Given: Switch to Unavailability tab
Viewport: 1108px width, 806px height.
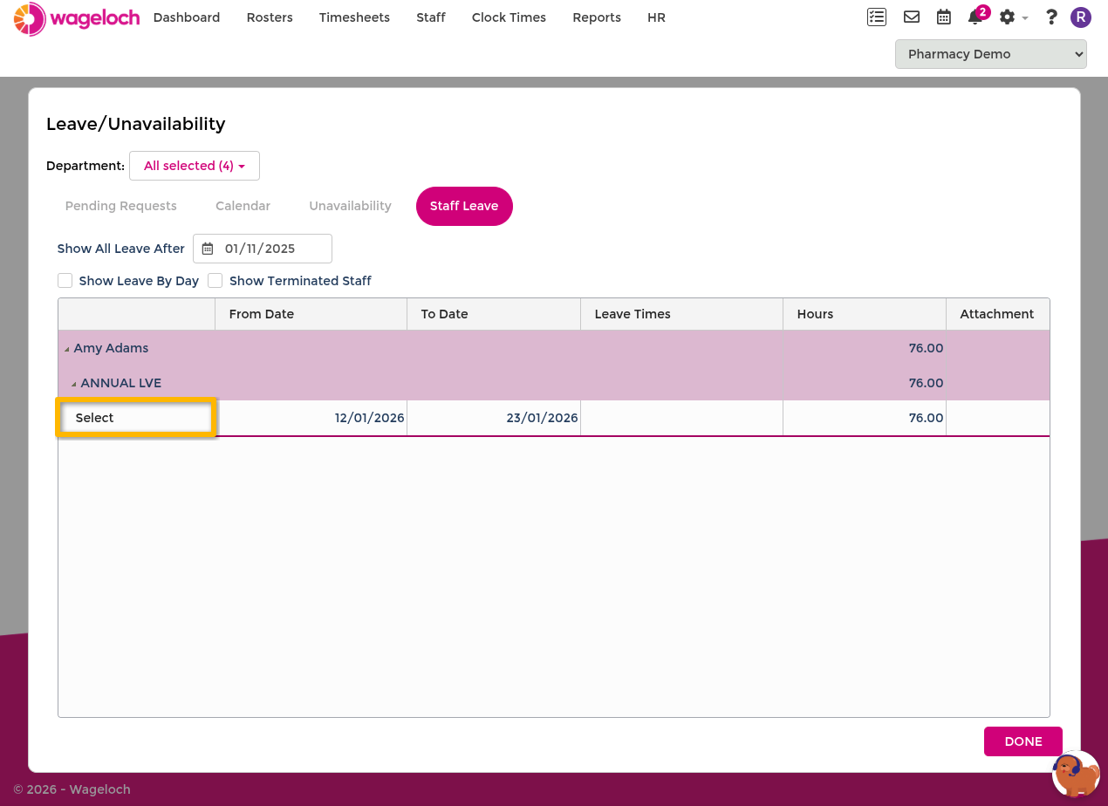Looking at the screenshot, I should click(350, 206).
